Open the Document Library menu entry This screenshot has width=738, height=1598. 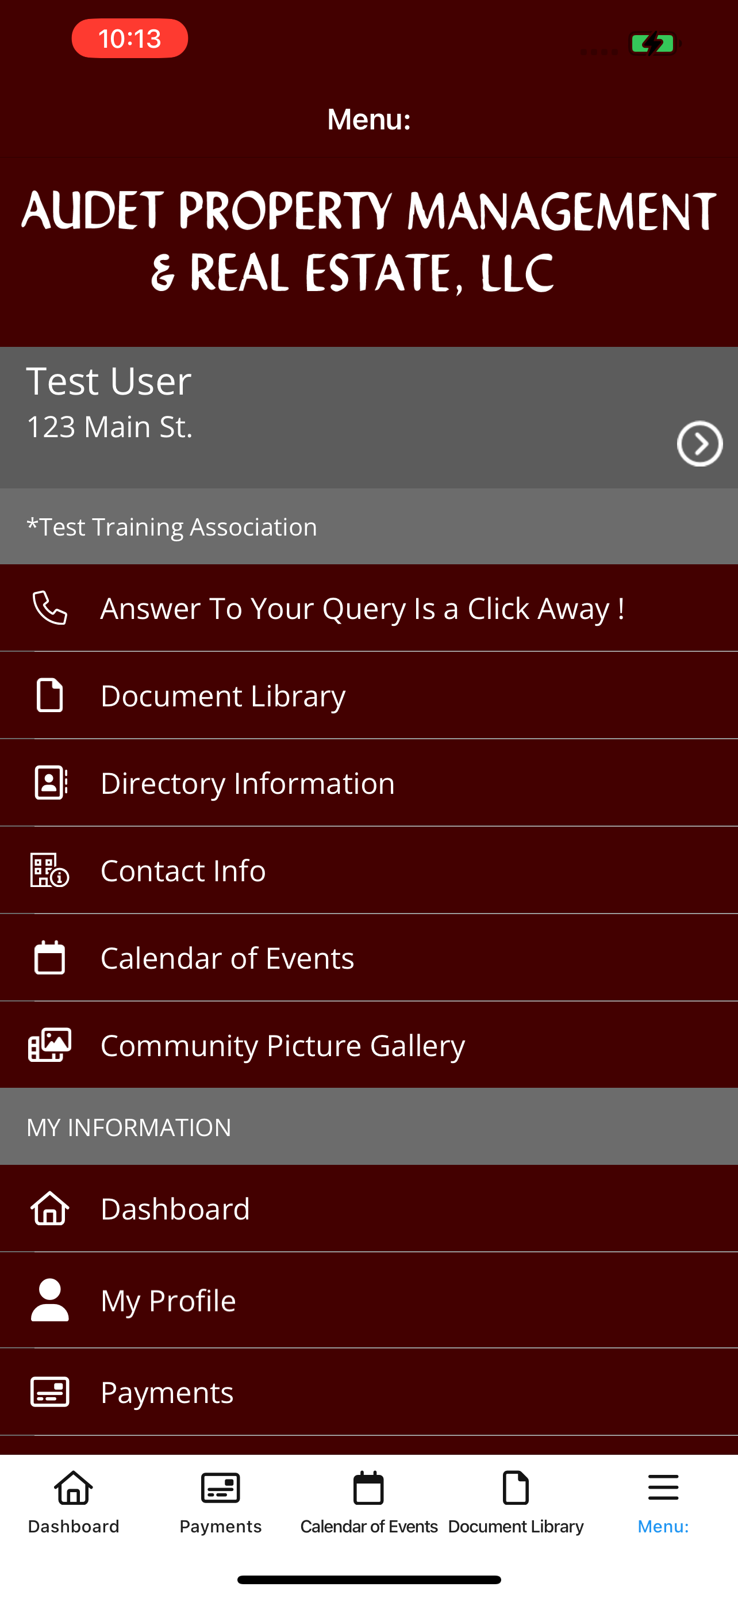pyautogui.click(x=368, y=695)
